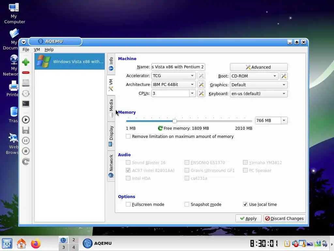
Task: Switch to the Media vertical tab
Action: tap(111, 109)
